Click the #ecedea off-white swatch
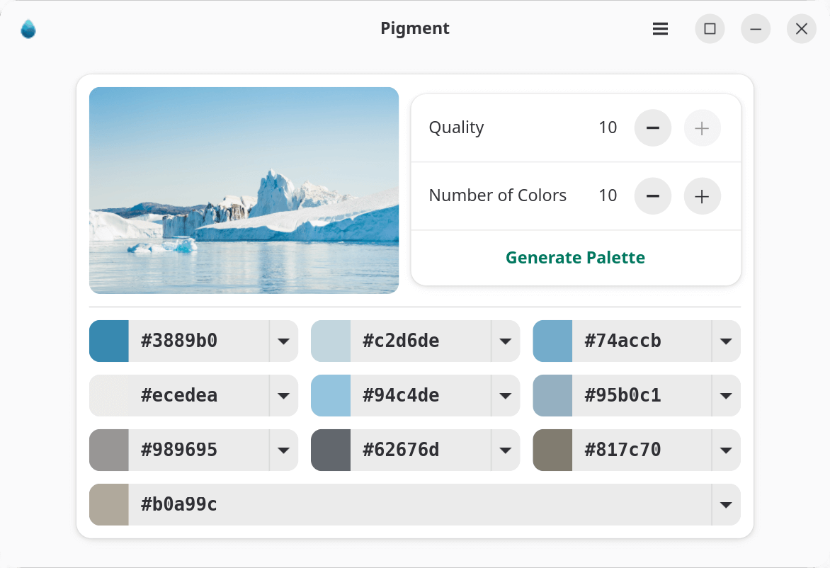Viewport: 830px width, 568px height. click(109, 395)
